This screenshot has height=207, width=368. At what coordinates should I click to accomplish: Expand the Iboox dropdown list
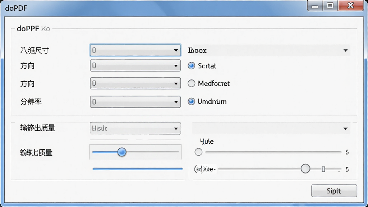(269, 50)
